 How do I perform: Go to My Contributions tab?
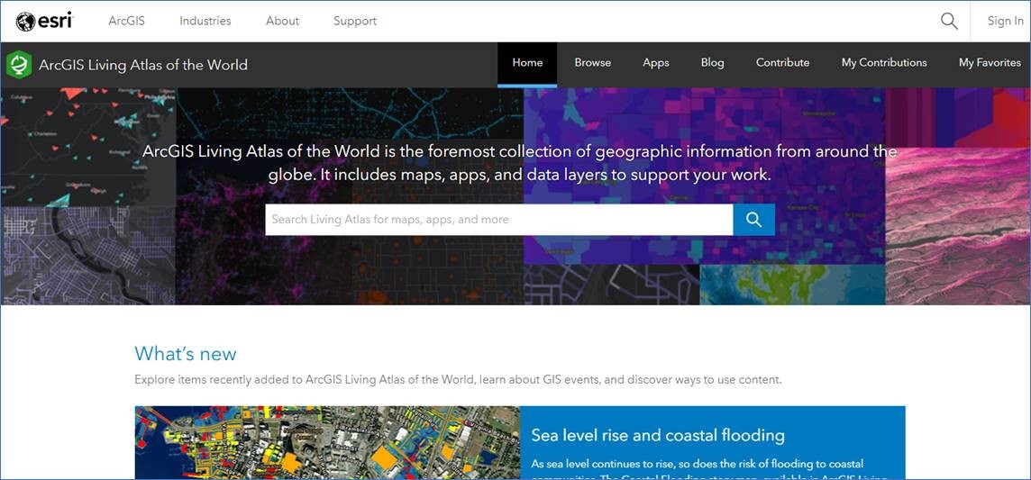pos(884,63)
